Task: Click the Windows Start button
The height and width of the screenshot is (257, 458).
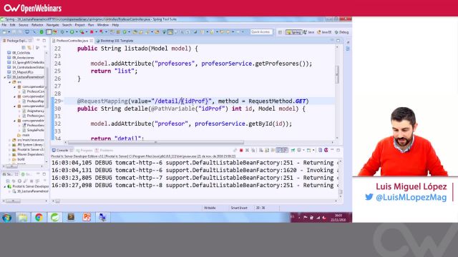Action: pyautogui.click(x=6, y=217)
